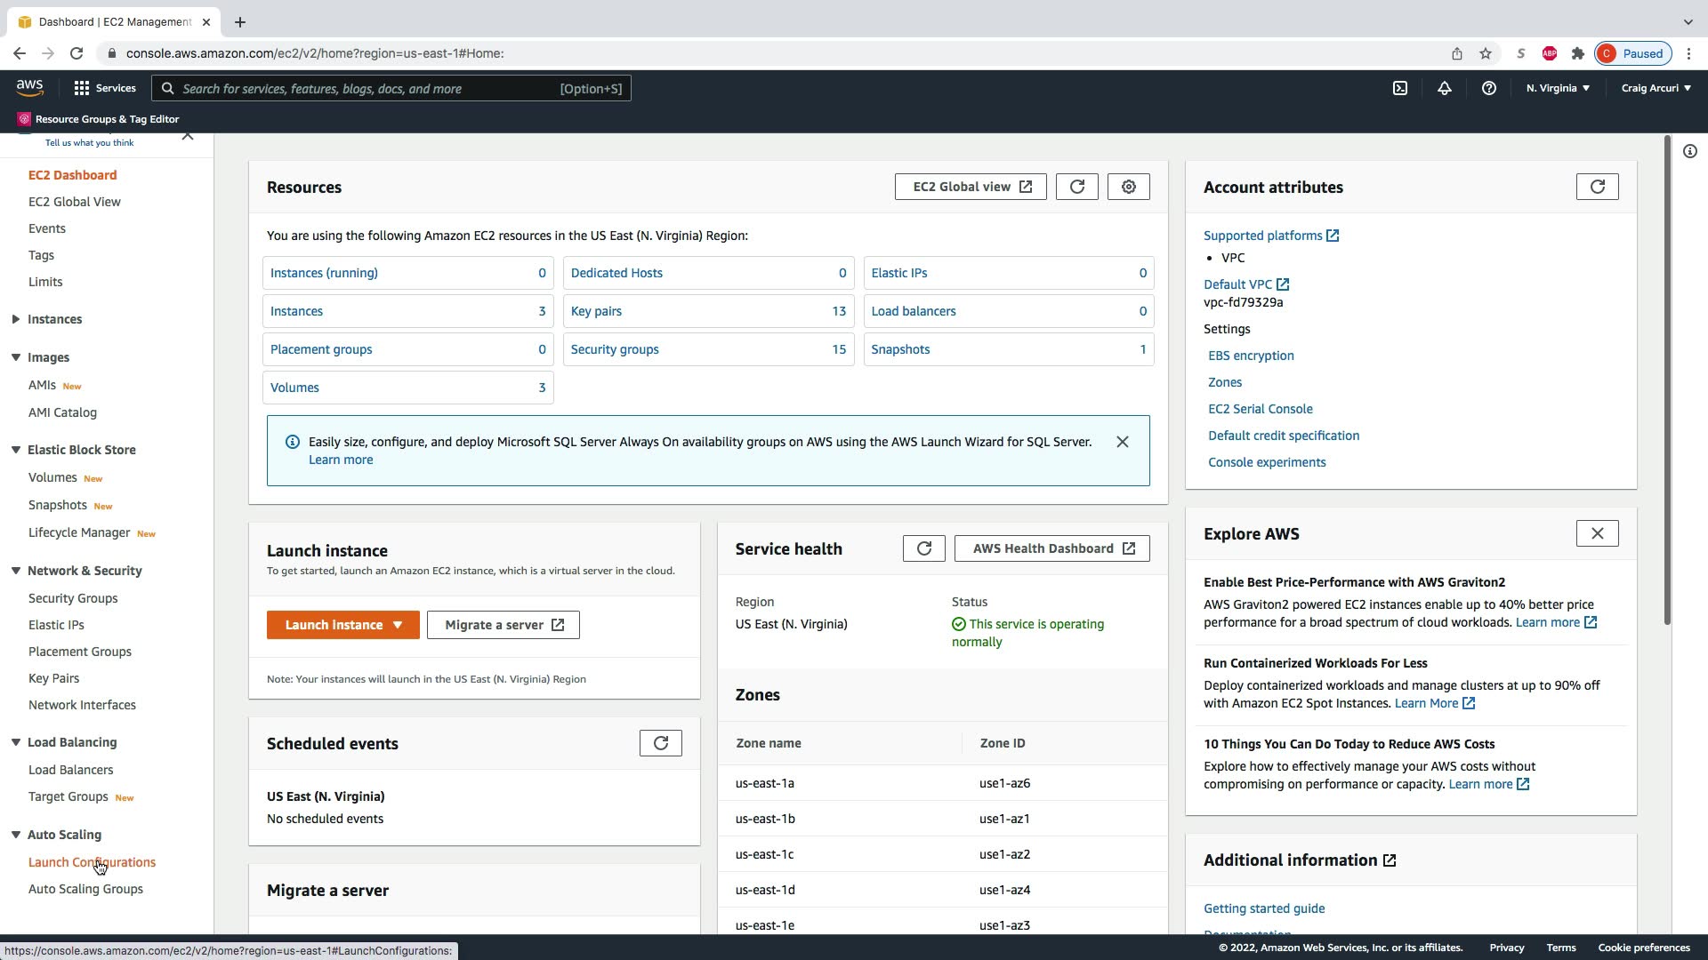Image resolution: width=1708 pixels, height=960 pixels.
Task: Refresh the Scheduled events panel
Action: pyautogui.click(x=660, y=743)
